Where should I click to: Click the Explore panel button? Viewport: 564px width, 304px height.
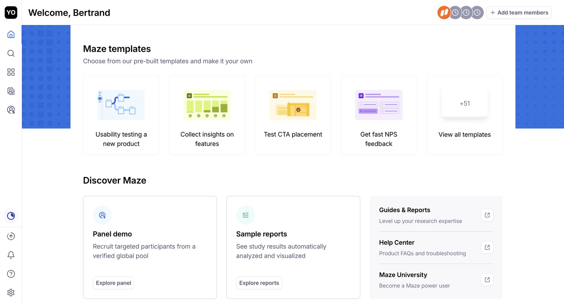[113, 283]
